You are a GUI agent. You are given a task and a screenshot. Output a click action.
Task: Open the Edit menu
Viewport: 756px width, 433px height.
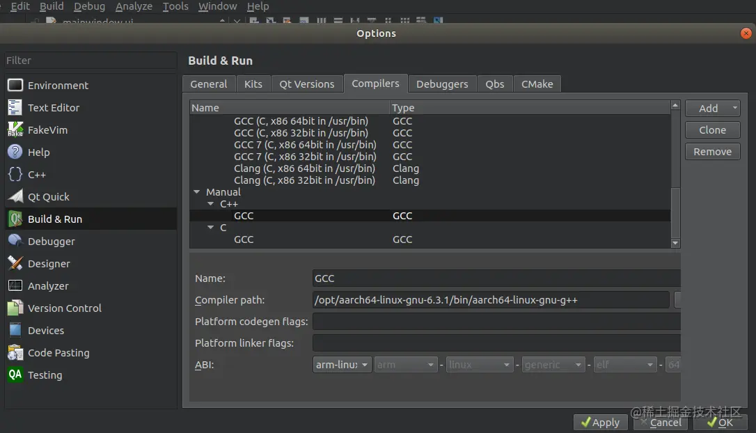tap(19, 6)
